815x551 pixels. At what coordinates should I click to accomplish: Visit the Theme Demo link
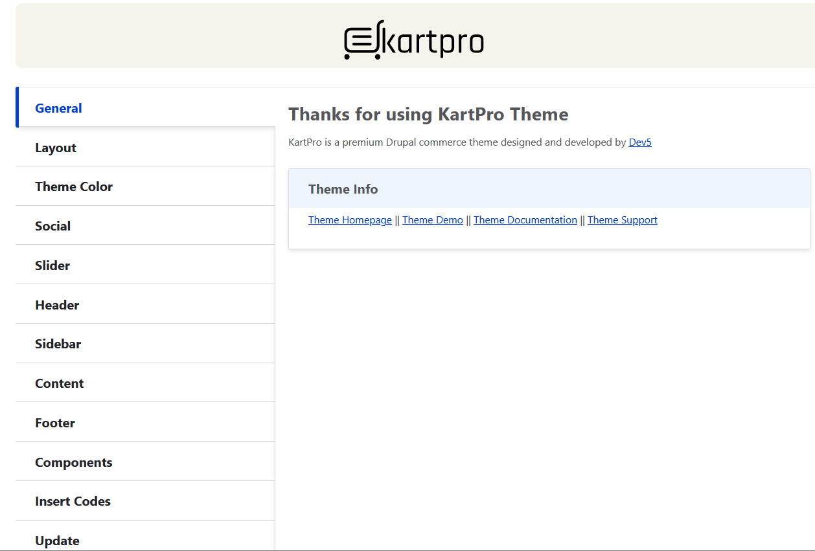433,220
